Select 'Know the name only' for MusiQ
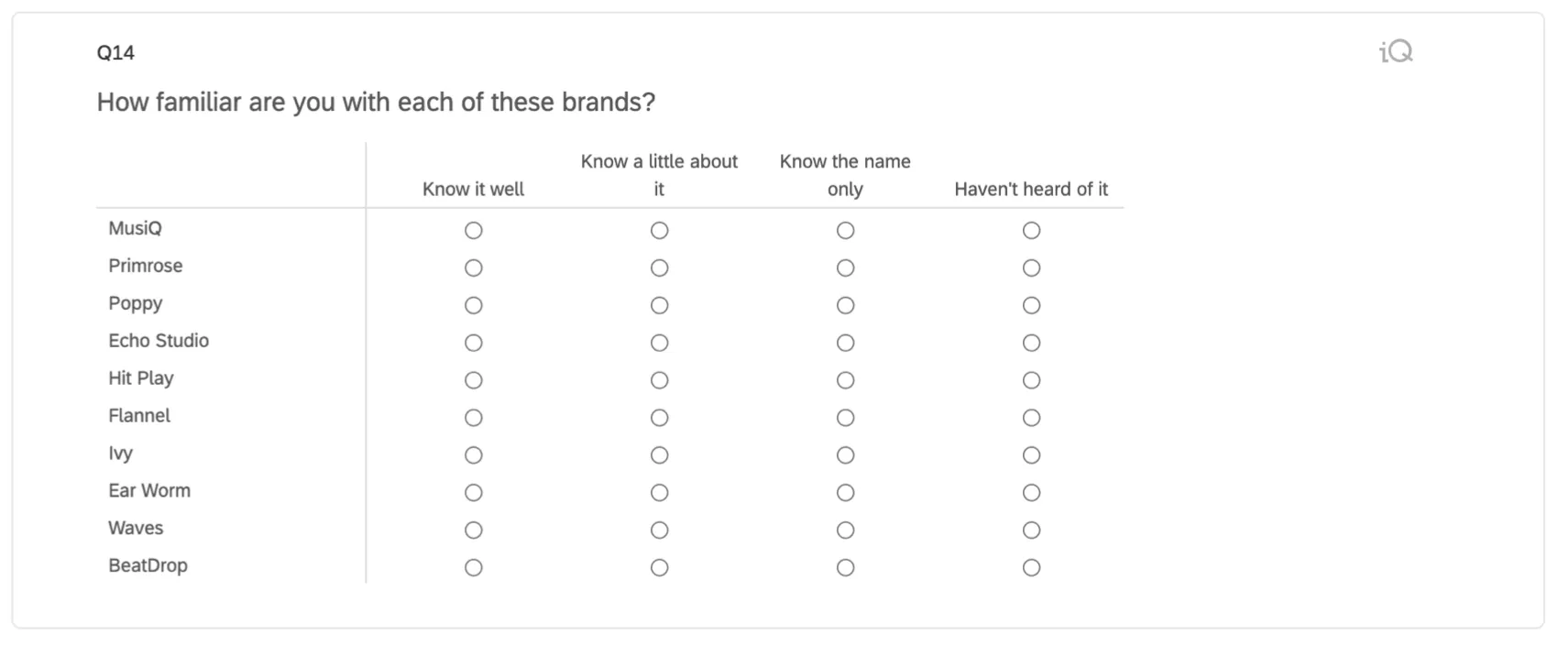1558x645 pixels. 845,231
